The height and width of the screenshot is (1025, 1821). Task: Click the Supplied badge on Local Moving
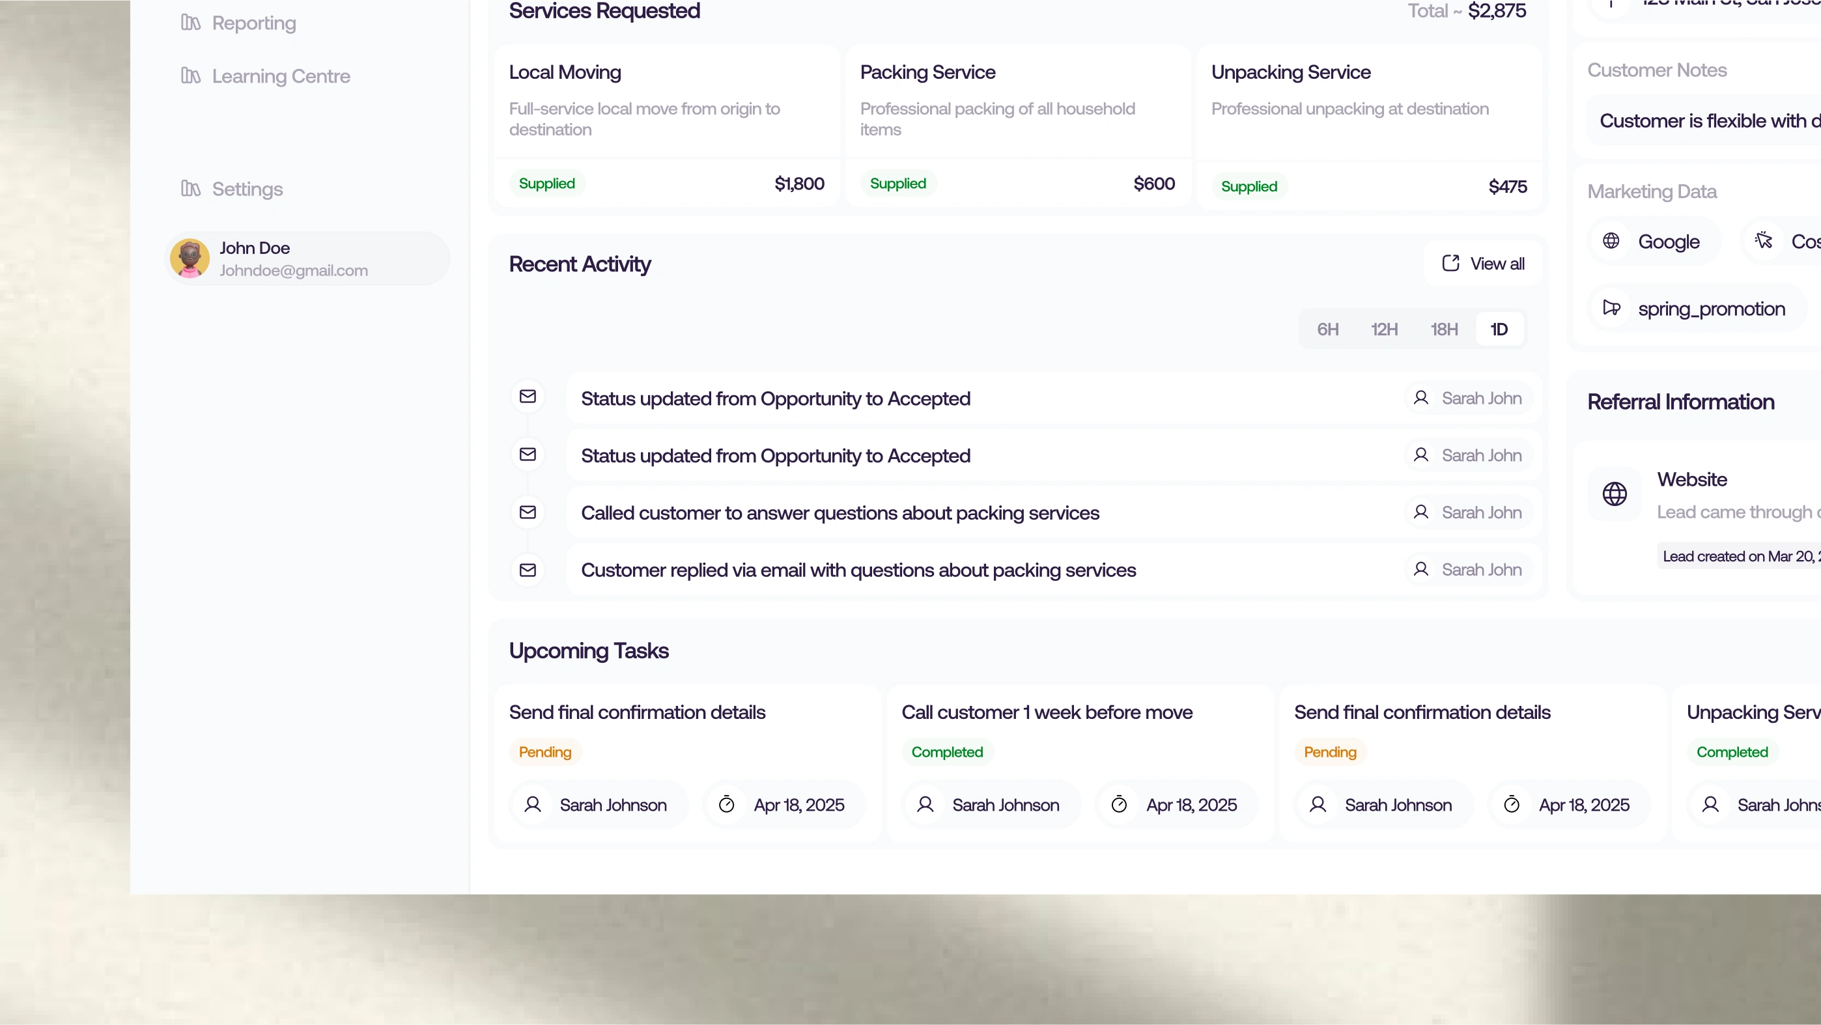pyautogui.click(x=547, y=184)
